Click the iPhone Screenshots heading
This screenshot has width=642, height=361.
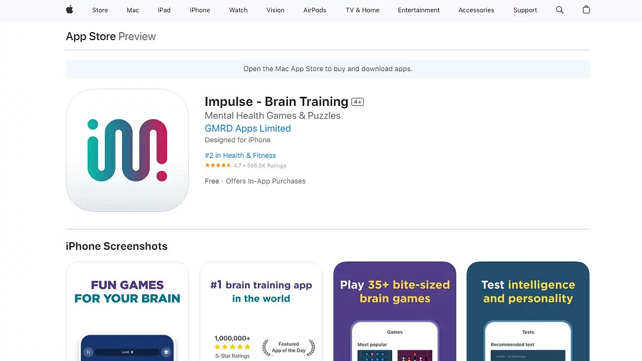(117, 246)
